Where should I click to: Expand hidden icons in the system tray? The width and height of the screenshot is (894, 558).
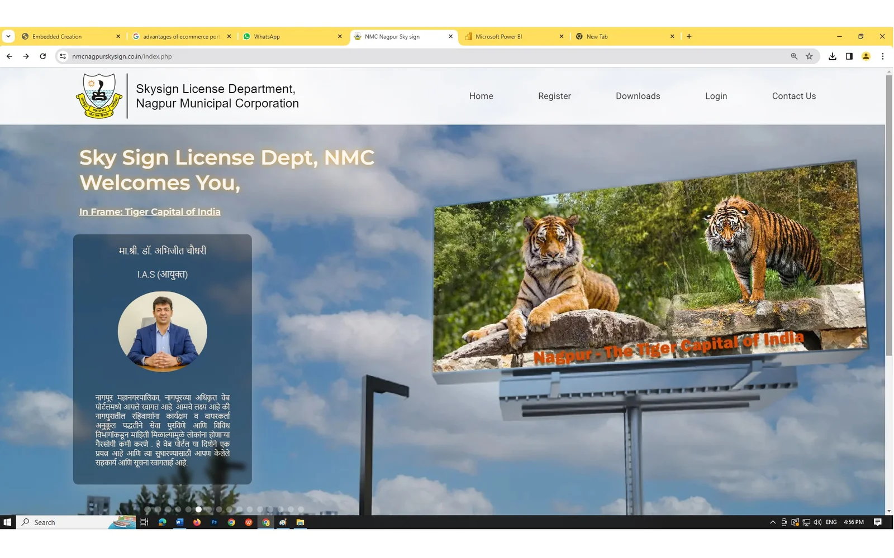(773, 522)
